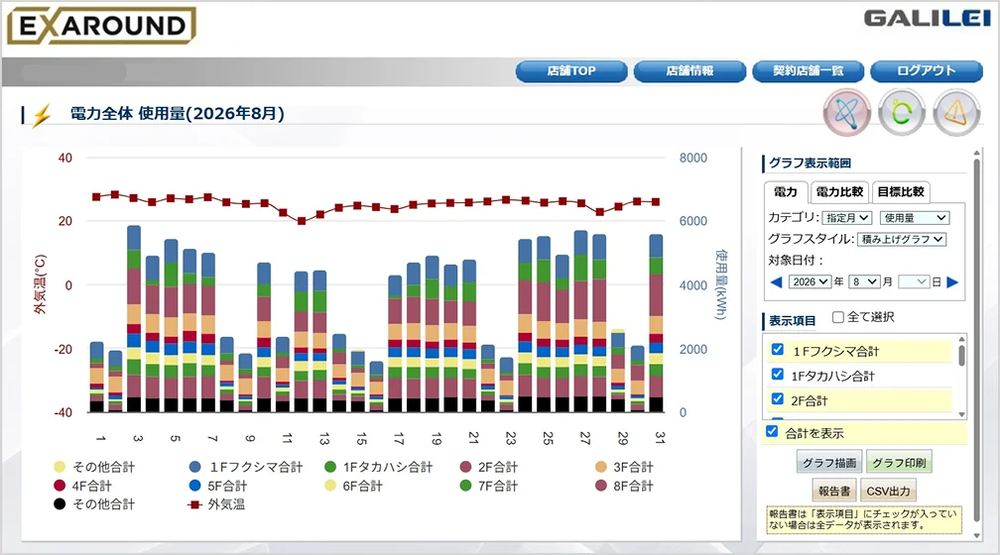
Task: Toggle the 全て選択 checkbox
Action: [x=838, y=317]
